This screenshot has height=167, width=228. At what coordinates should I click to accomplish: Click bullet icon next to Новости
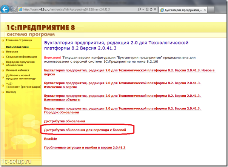pyautogui.click(x=3, y=52)
